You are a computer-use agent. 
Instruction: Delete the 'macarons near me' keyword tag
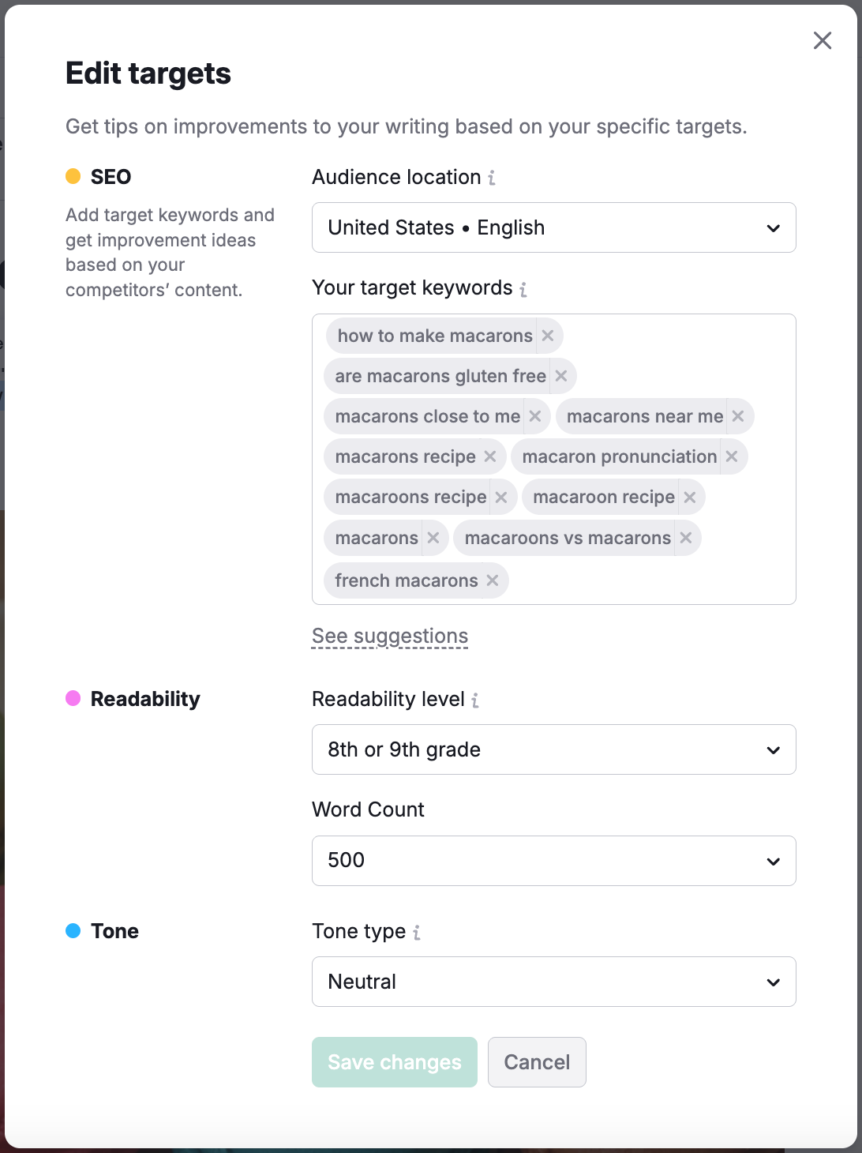(737, 416)
